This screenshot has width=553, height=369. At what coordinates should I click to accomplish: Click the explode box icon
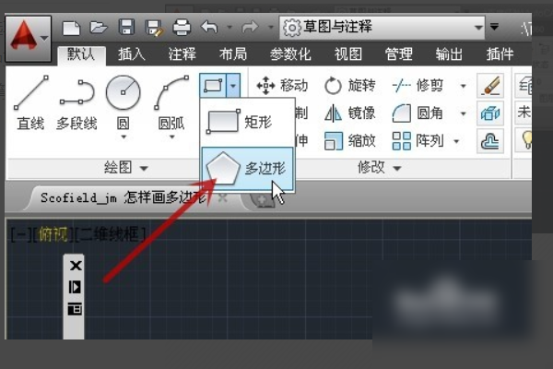click(x=490, y=113)
